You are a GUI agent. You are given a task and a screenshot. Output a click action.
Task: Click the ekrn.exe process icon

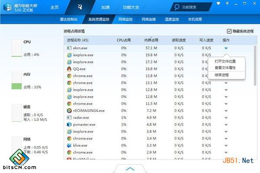click(x=69, y=48)
